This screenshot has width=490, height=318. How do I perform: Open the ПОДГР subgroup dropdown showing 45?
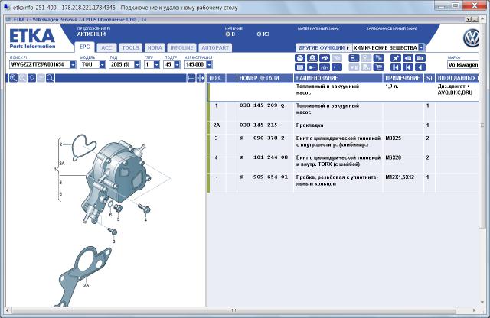tap(177, 65)
